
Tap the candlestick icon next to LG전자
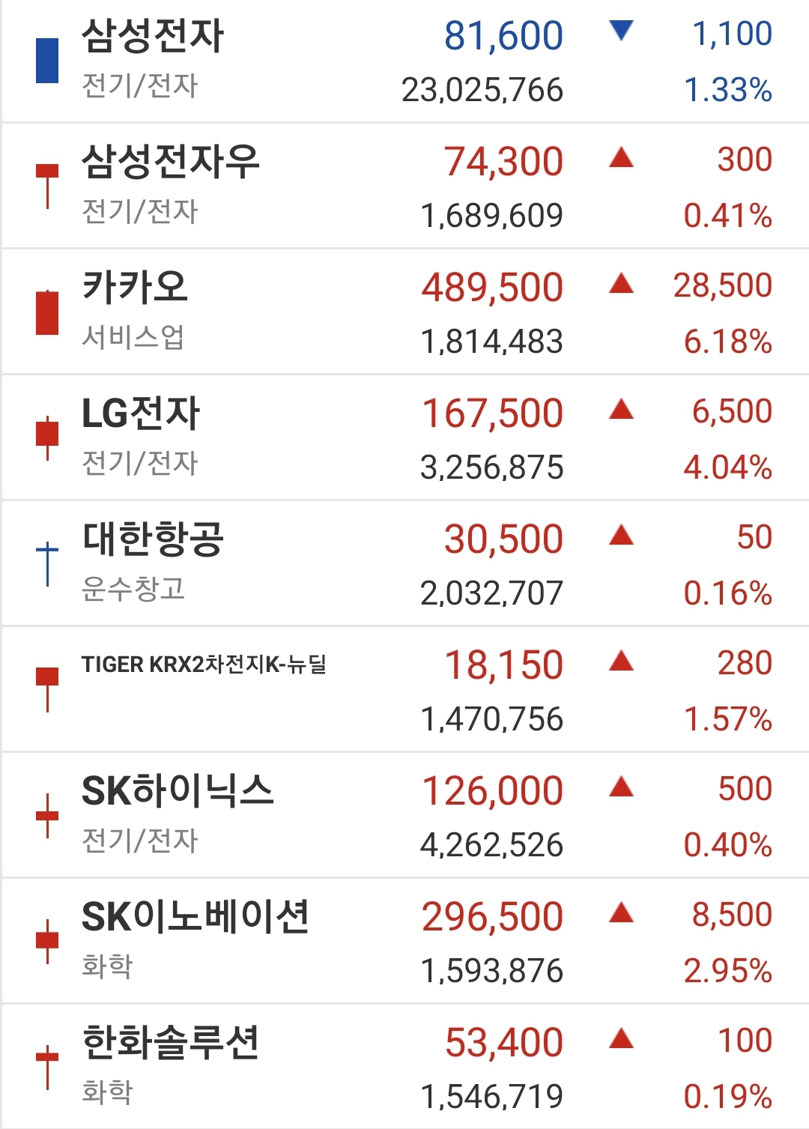(x=47, y=438)
